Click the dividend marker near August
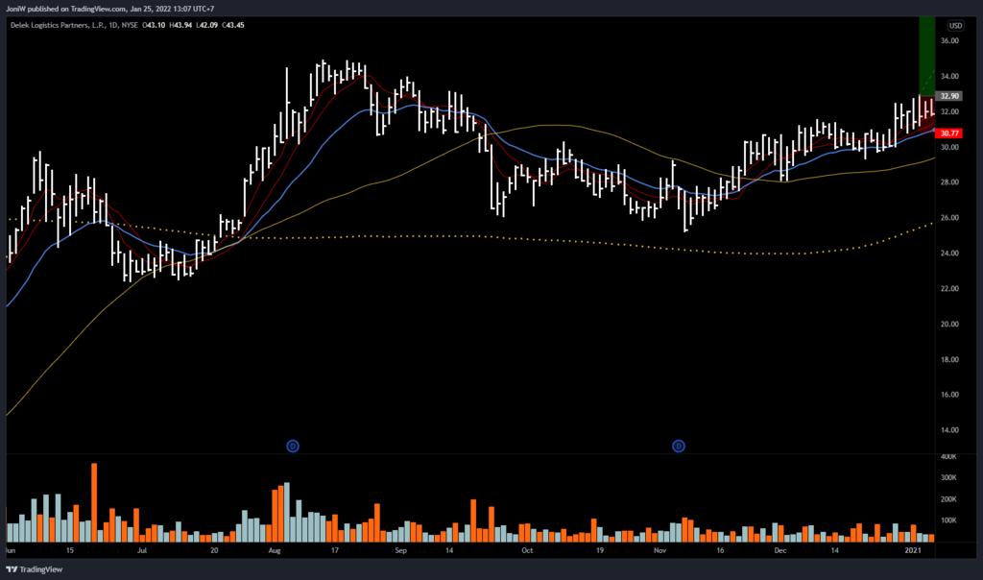983x580 pixels. pos(294,446)
